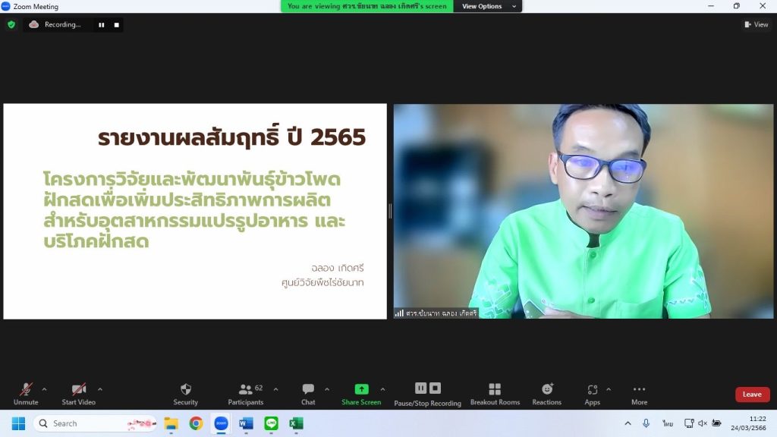777x437 pixels.
Task: Start Video camera toggle
Action: 78,394
